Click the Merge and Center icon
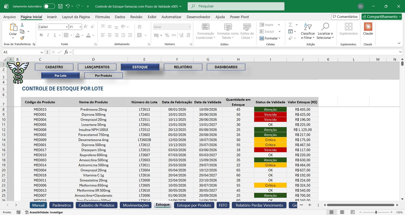The image size is (405, 215). click(x=139, y=35)
